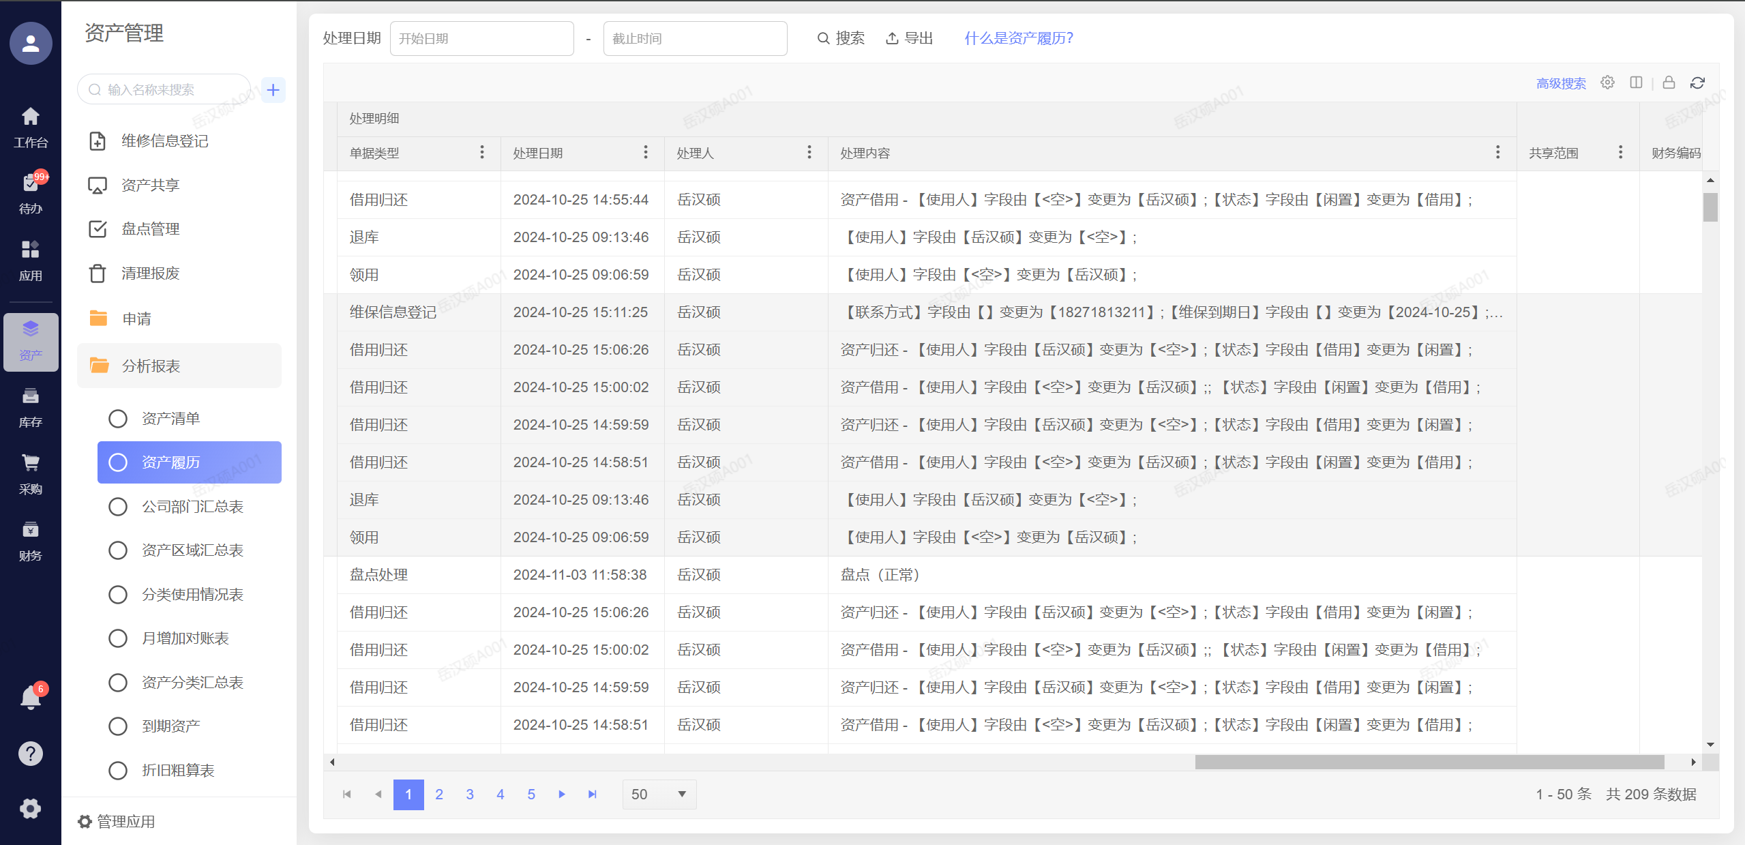The width and height of the screenshot is (1745, 845).
Task: Open 处理人 column menu dots
Action: point(809,152)
